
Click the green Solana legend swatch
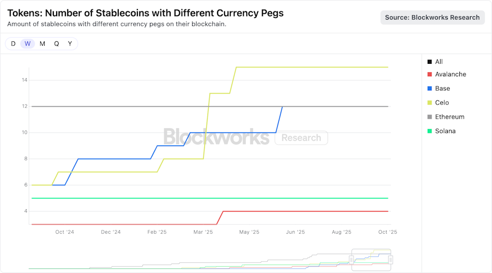click(x=430, y=131)
